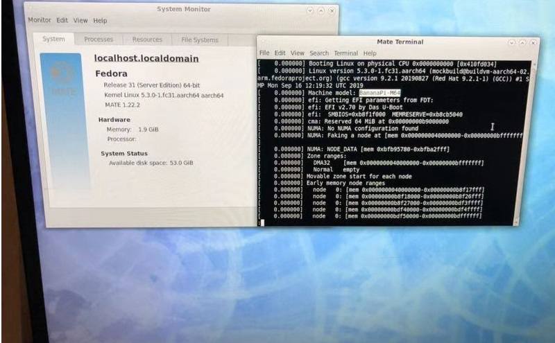Open the File menu in Mate Terminal
The height and width of the screenshot is (343, 555).
(x=264, y=53)
